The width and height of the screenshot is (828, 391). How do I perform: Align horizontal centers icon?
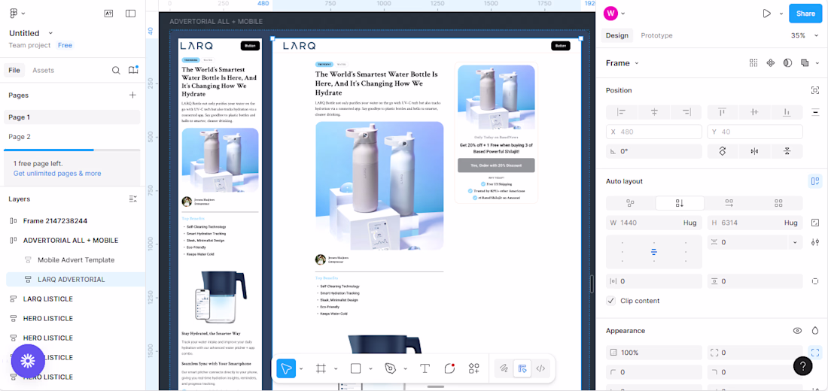(653, 112)
